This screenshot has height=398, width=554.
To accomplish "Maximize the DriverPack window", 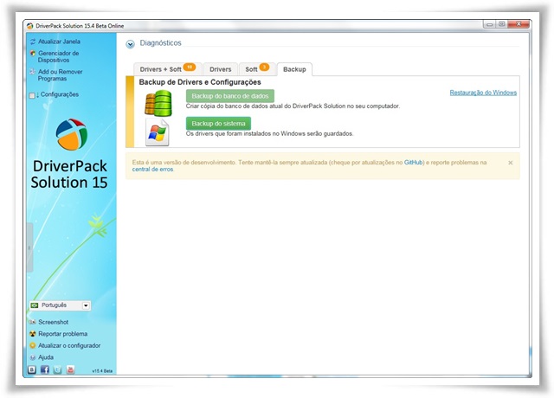I will tap(501, 24).
